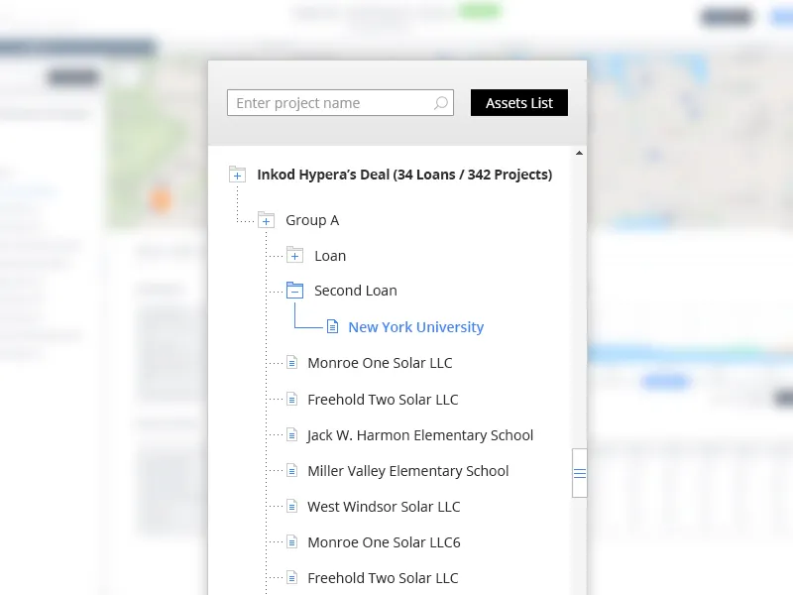Open New York University project link
The height and width of the screenshot is (595, 793).
415,327
